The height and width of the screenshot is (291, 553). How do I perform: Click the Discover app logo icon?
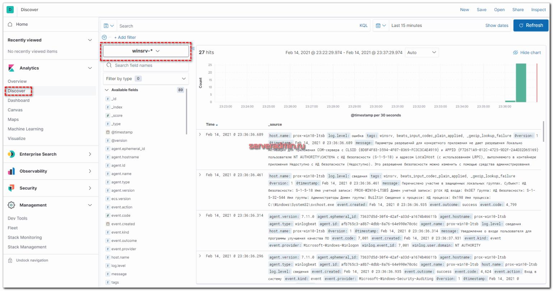(x=10, y=10)
